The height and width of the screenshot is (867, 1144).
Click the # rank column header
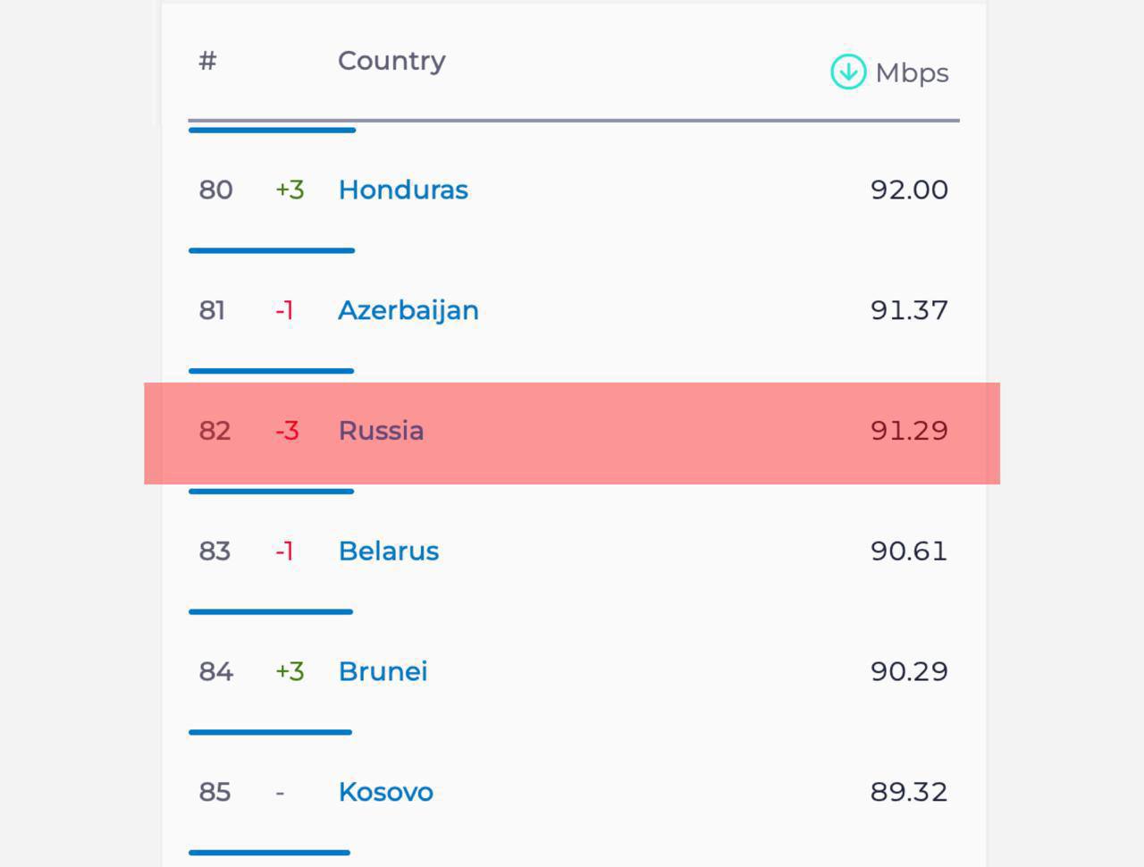coord(207,61)
